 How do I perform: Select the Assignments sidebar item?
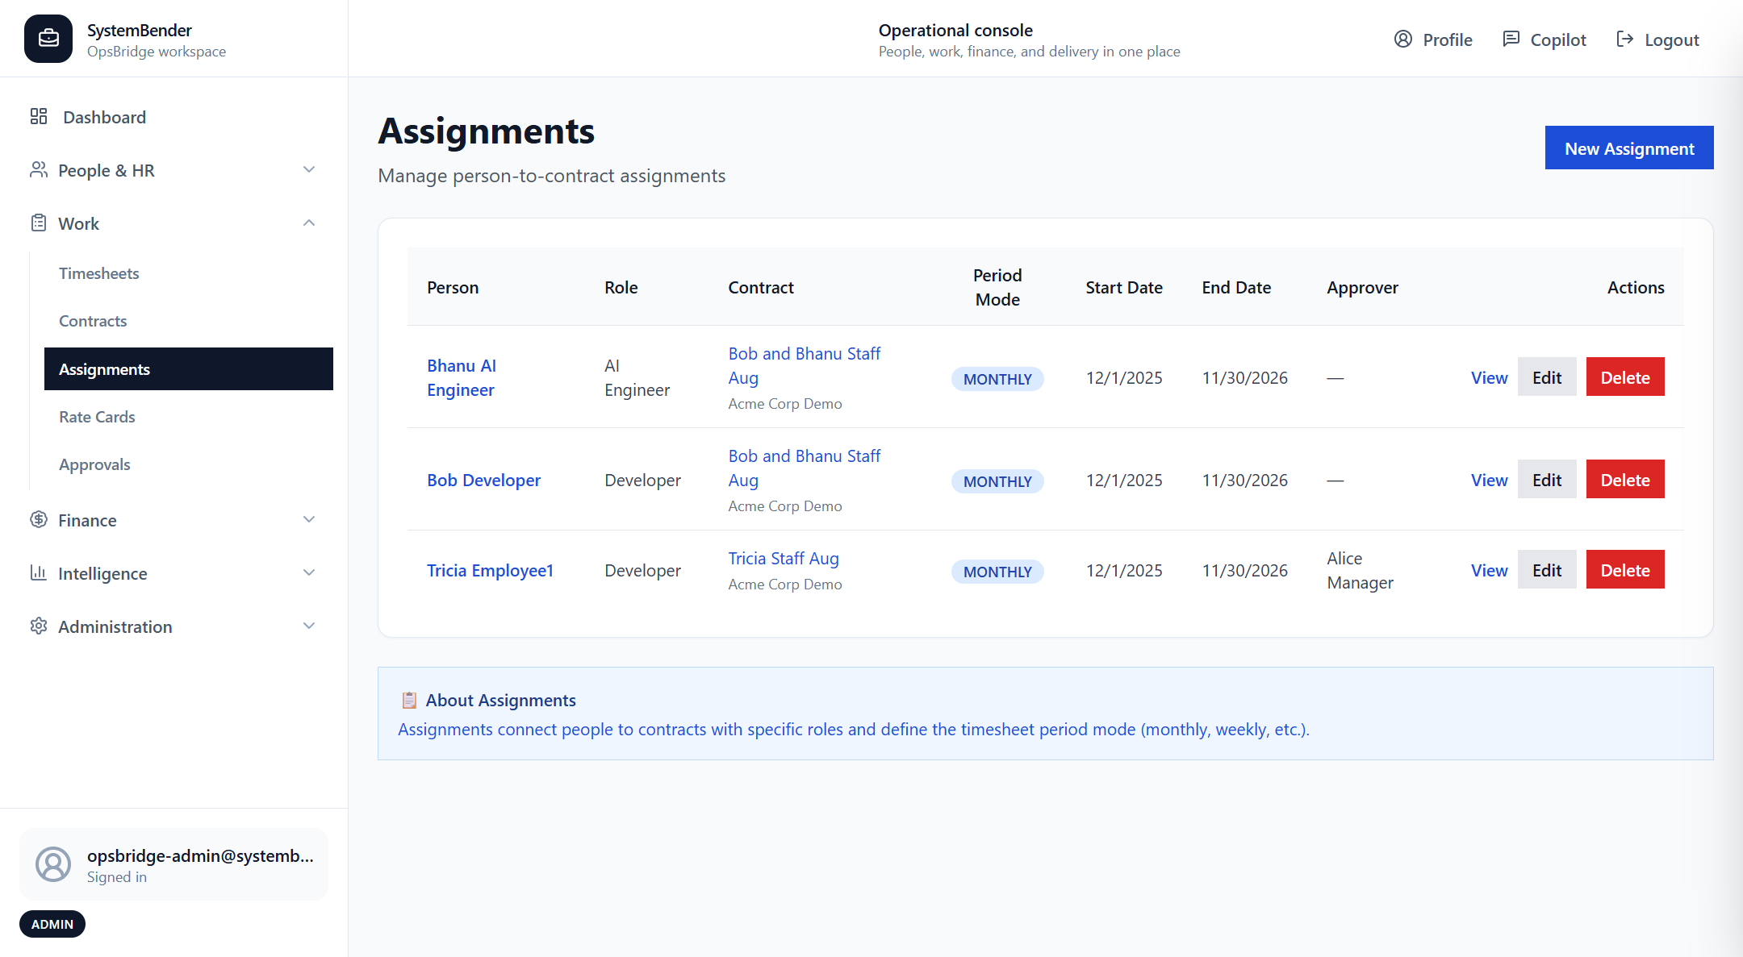coord(189,369)
